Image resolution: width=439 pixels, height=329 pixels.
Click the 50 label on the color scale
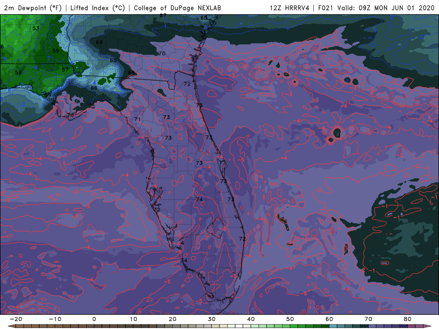(x=290, y=319)
